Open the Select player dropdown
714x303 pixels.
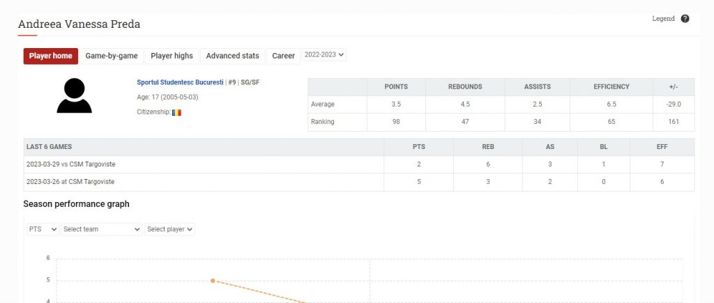point(170,229)
